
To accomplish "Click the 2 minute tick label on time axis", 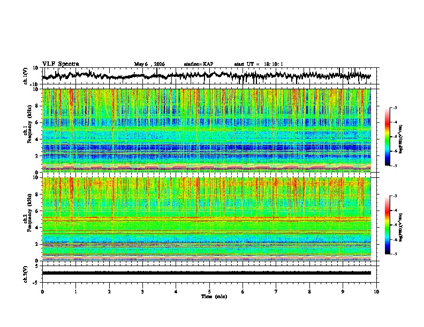I will point(109,292).
